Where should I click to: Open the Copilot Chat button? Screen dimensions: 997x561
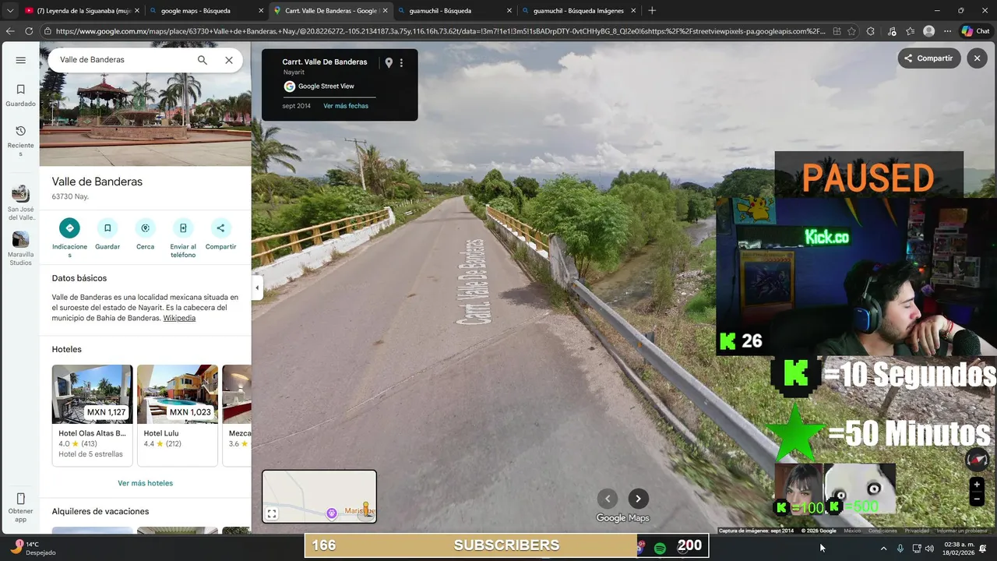click(x=975, y=31)
